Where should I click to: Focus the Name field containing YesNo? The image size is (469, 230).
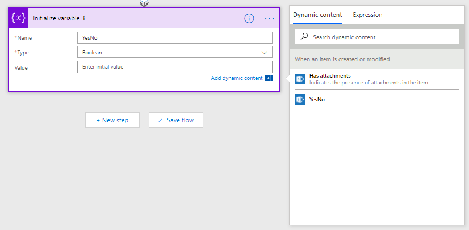(175, 37)
